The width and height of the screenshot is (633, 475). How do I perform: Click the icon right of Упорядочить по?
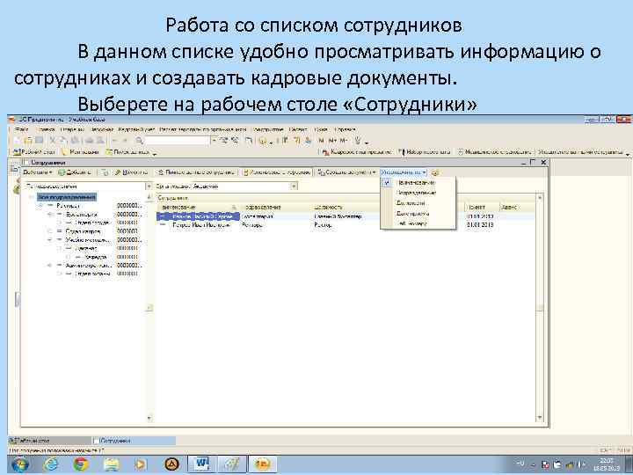click(x=435, y=172)
